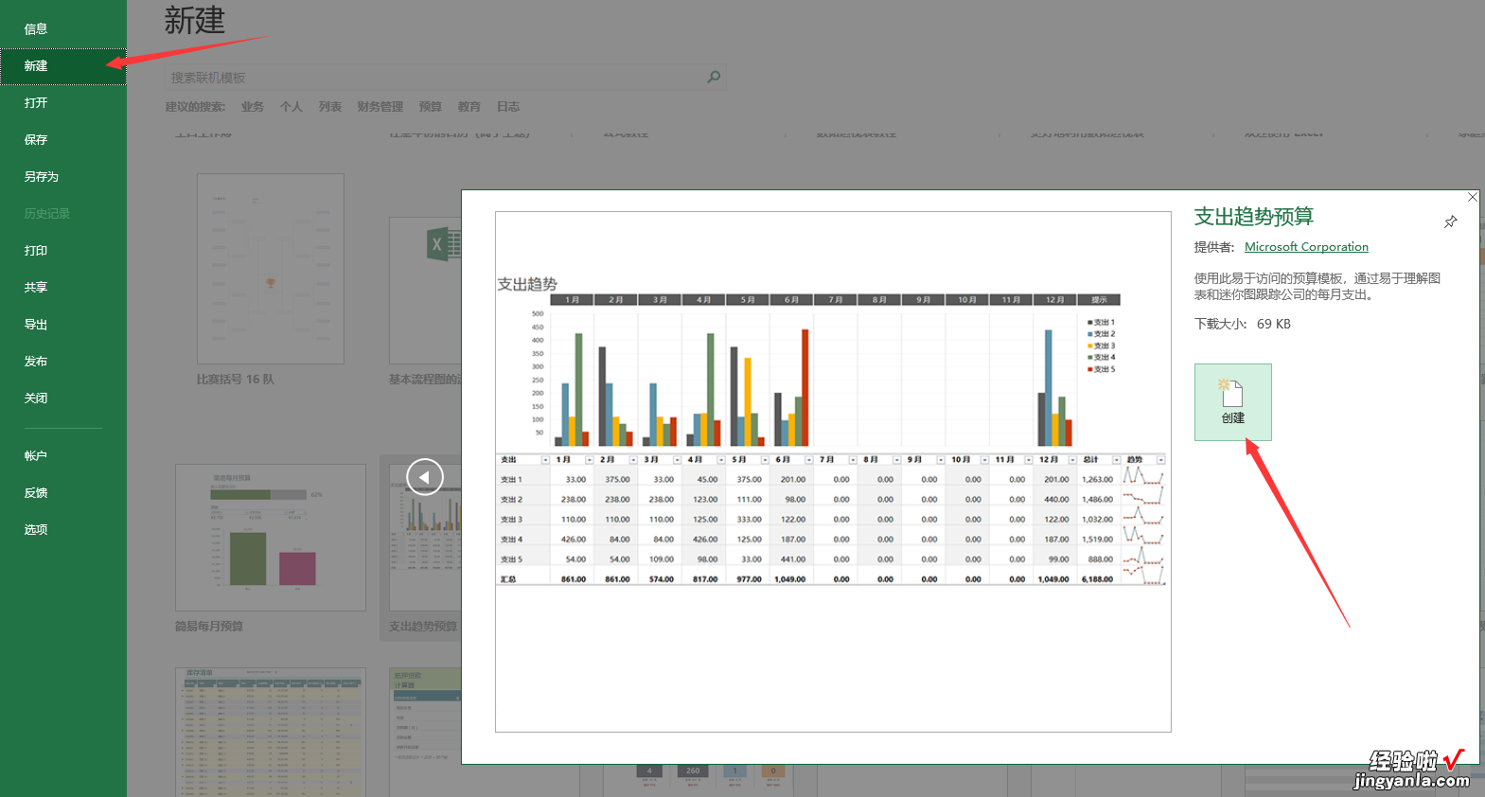This screenshot has width=1485, height=797.
Task: Click 创建 to create the budget workbook
Action: pyautogui.click(x=1232, y=402)
